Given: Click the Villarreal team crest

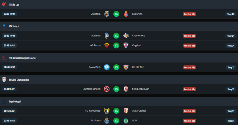Looking at the screenshot, I should click(x=107, y=14).
